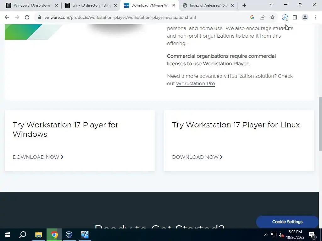The width and height of the screenshot is (322, 241).
Task: Reload the VMware page
Action: [27, 18]
